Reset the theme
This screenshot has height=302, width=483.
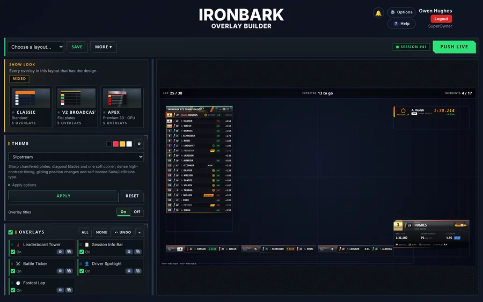(132, 196)
